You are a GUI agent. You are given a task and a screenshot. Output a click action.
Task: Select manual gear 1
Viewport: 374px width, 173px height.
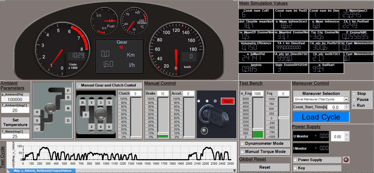92,102
